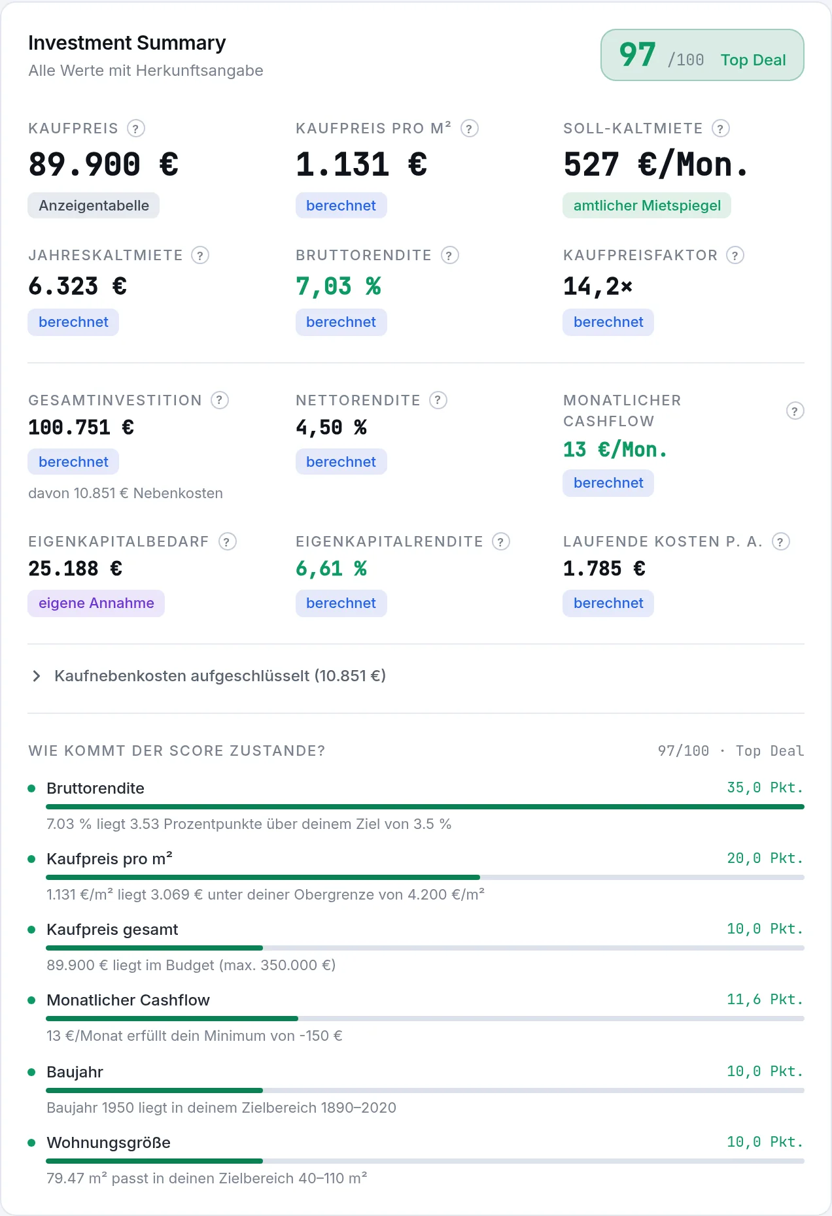Select the 89.900 € Kaufpreis value
This screenshot has width=832, height=1216.
click(x=103, y=164)
